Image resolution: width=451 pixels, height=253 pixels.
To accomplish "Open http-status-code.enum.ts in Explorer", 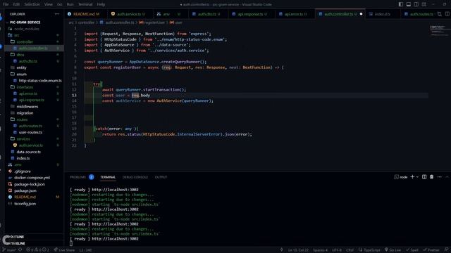I will pyautogui.click(x=34, y=81).
